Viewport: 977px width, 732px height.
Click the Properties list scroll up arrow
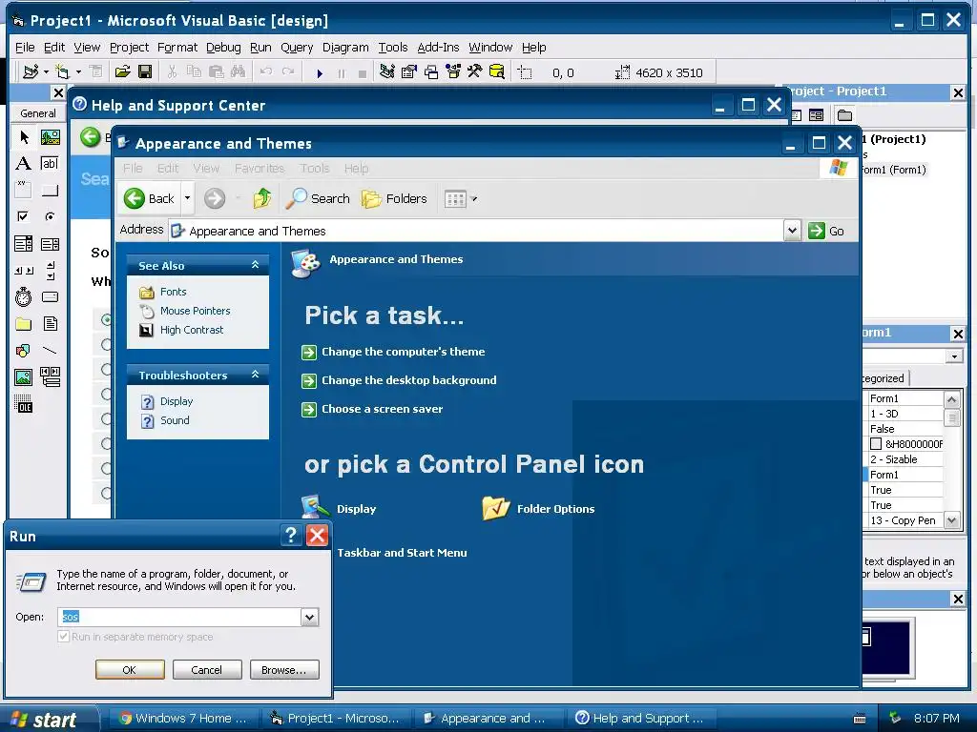(951, 399)
